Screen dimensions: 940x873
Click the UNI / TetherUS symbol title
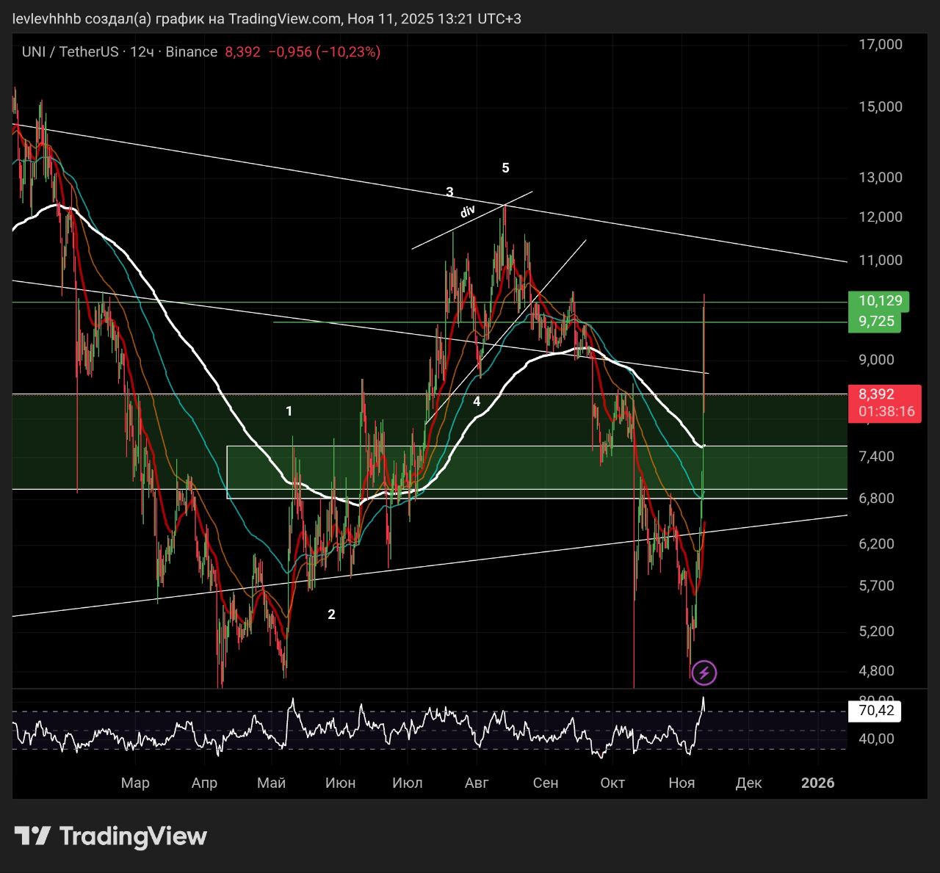pyautogui.click(x=70, y=51)
